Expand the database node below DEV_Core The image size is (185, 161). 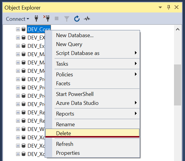point(18,38)
